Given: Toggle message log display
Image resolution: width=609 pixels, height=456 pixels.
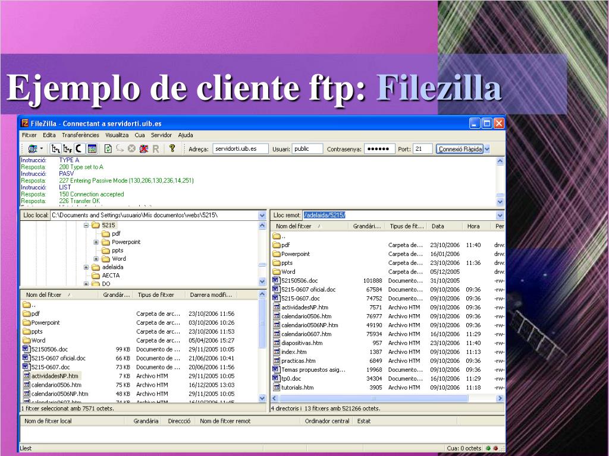Looking at the screenshot, I should [79, 149].
